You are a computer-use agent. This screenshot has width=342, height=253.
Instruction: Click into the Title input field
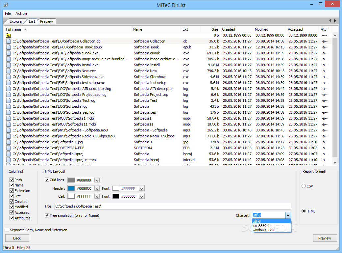click(173, 206)
